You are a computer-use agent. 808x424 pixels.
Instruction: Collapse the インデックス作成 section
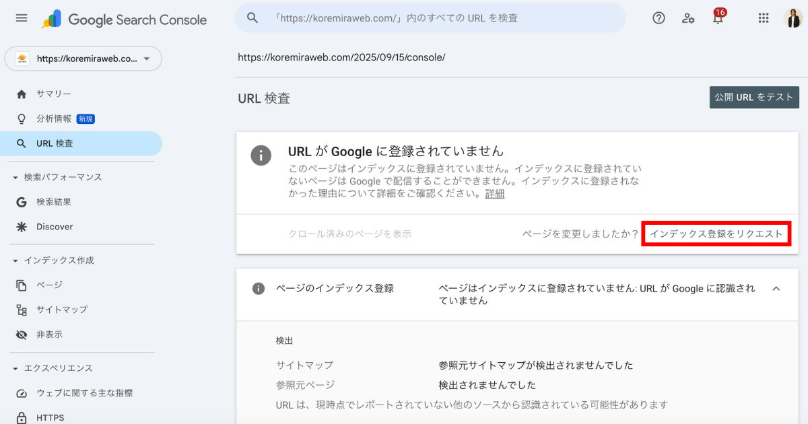pyautogui.click(x=15, y=260)
